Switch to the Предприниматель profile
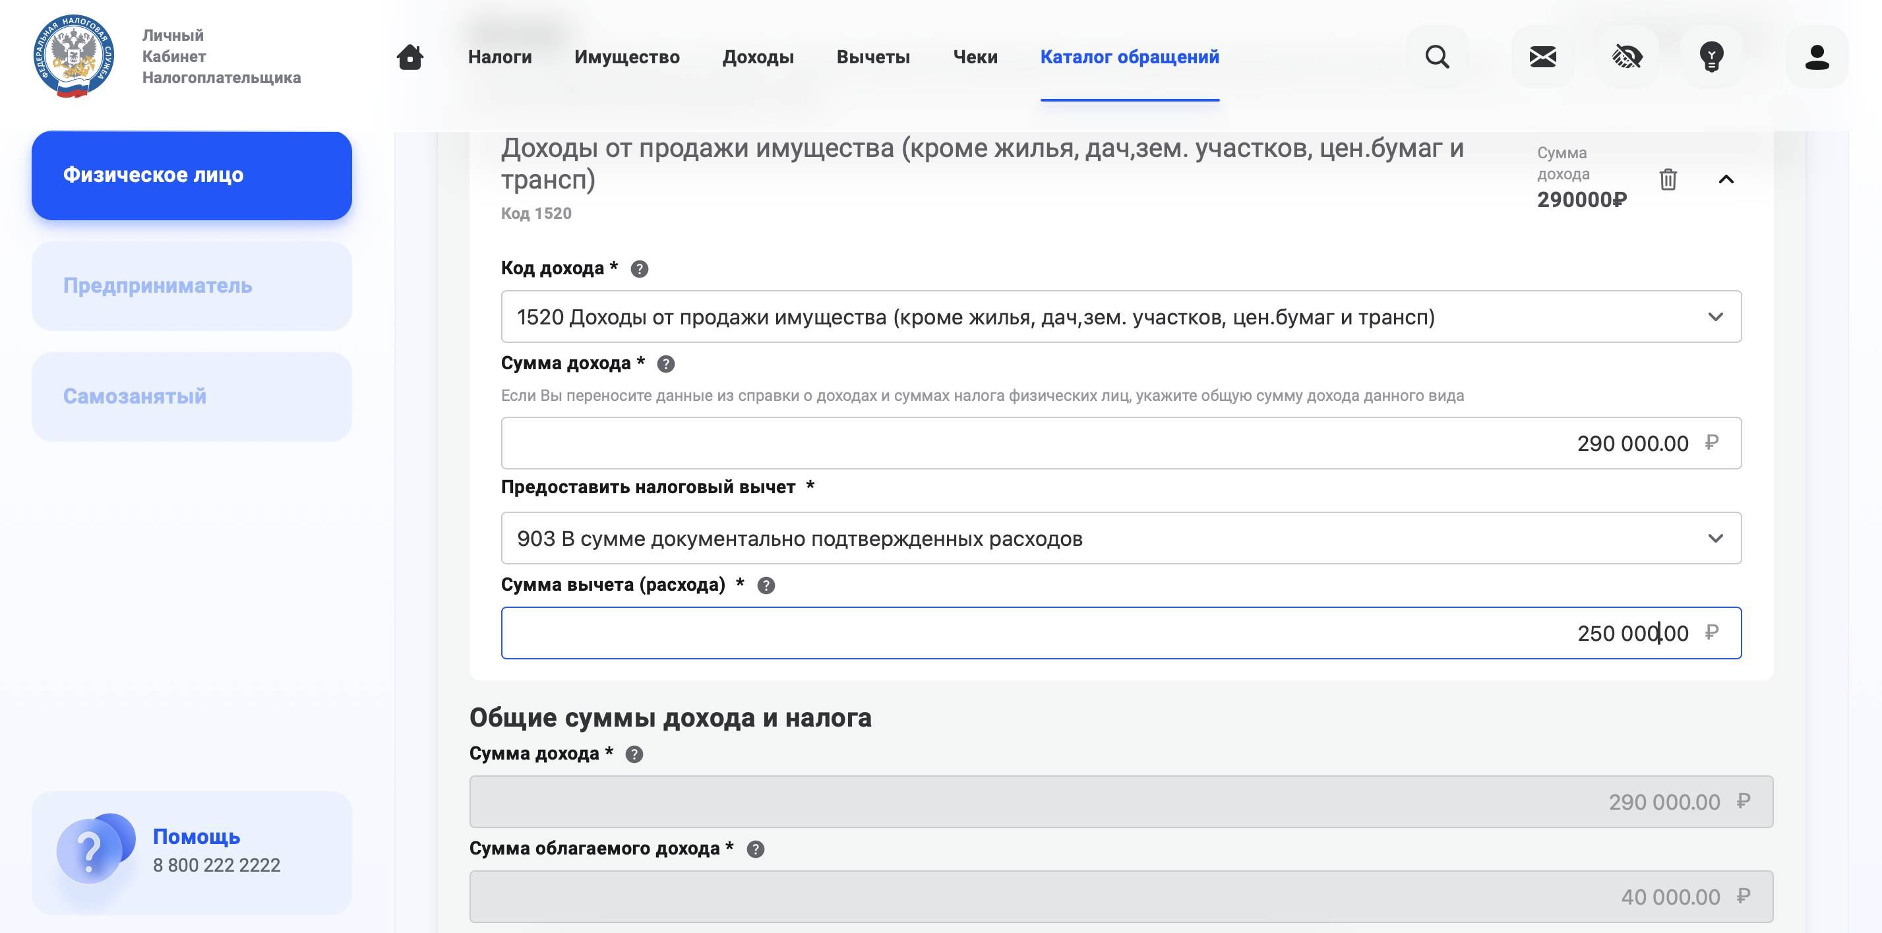1882x933 pixels. point(191,286)
